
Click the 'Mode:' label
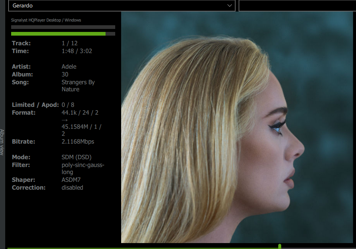point(21,157)
